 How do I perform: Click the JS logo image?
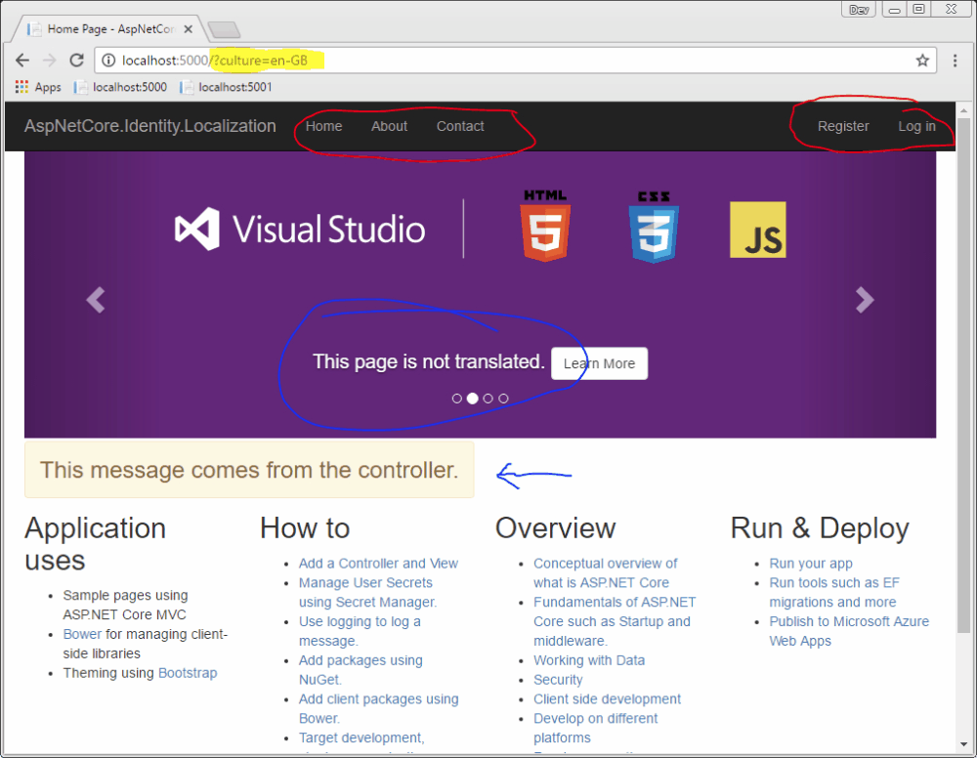coord(758,230)
